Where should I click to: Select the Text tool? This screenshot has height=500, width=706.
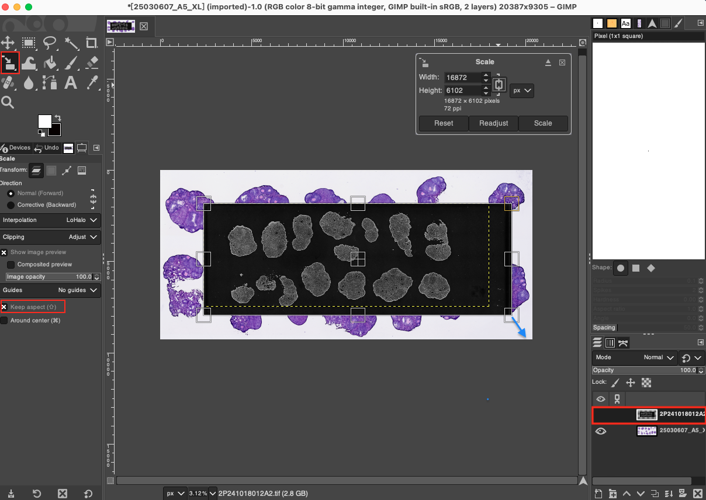[71, 83]
